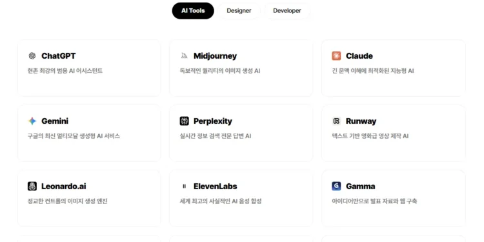484x242 pixels.
Task: Switch to the Designer tab
Action: pyautogui.click(x=239, y=11)
